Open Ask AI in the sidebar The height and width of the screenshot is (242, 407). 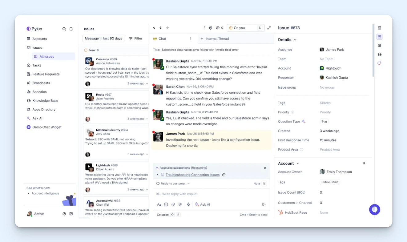tap(37, 118)
